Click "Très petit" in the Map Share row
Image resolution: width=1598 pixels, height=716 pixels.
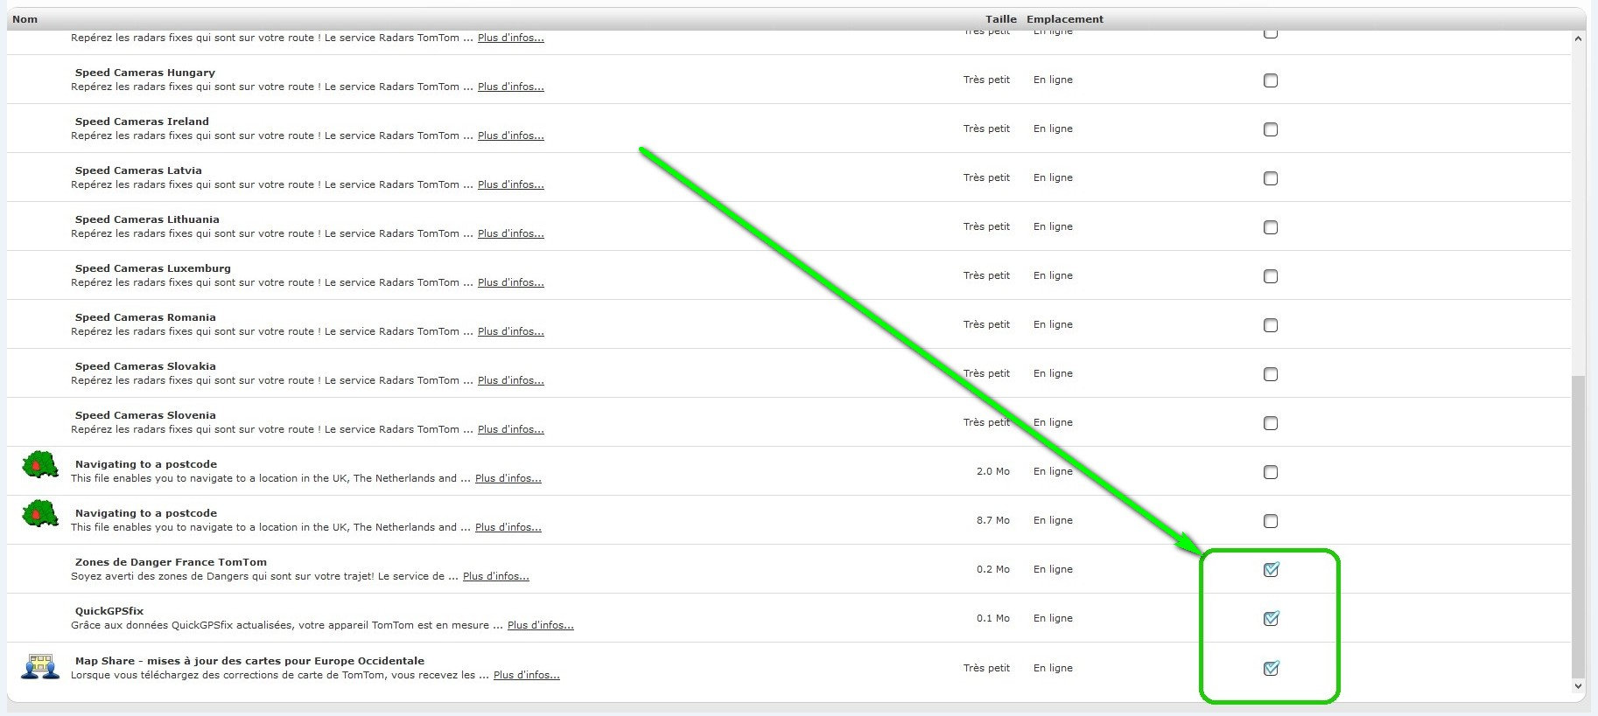point(986,668)
